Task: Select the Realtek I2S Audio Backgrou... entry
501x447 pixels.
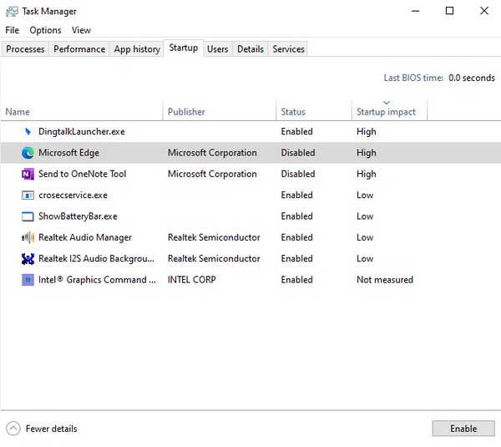Action: tap(96, 259)
